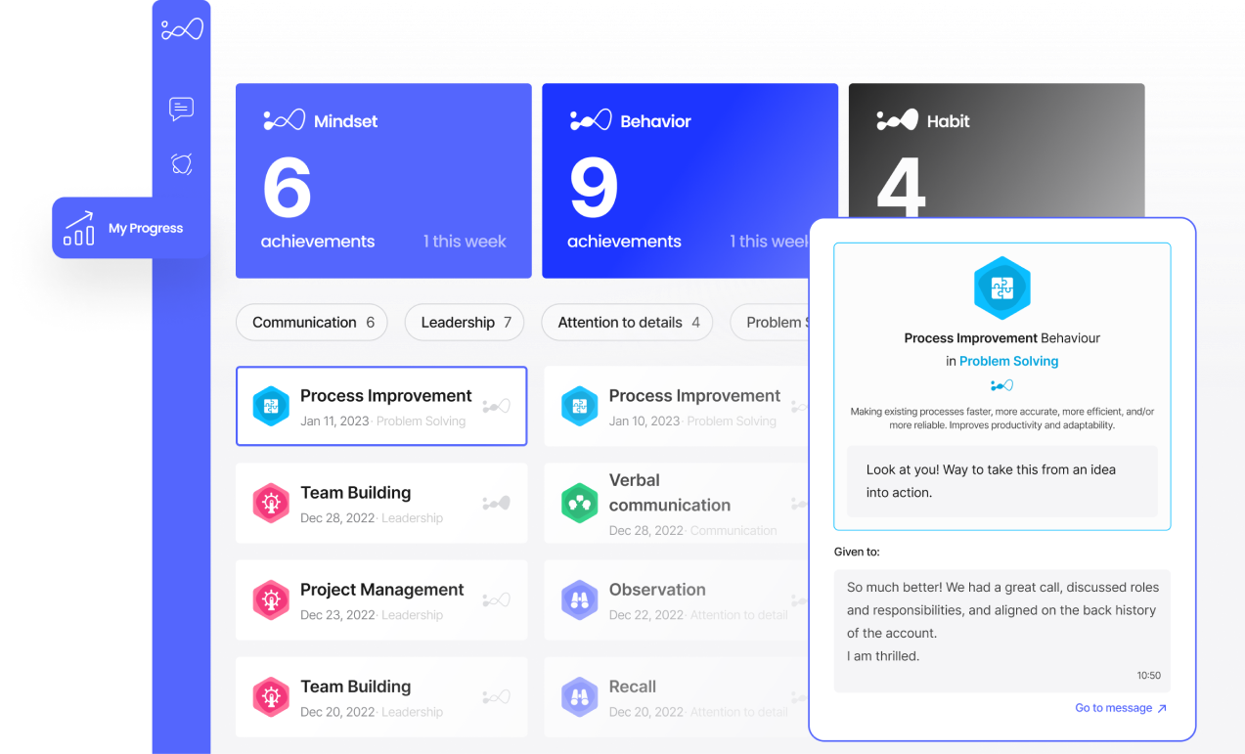Click the Process Improvement hexagonal badge icon

click(271, 406)
